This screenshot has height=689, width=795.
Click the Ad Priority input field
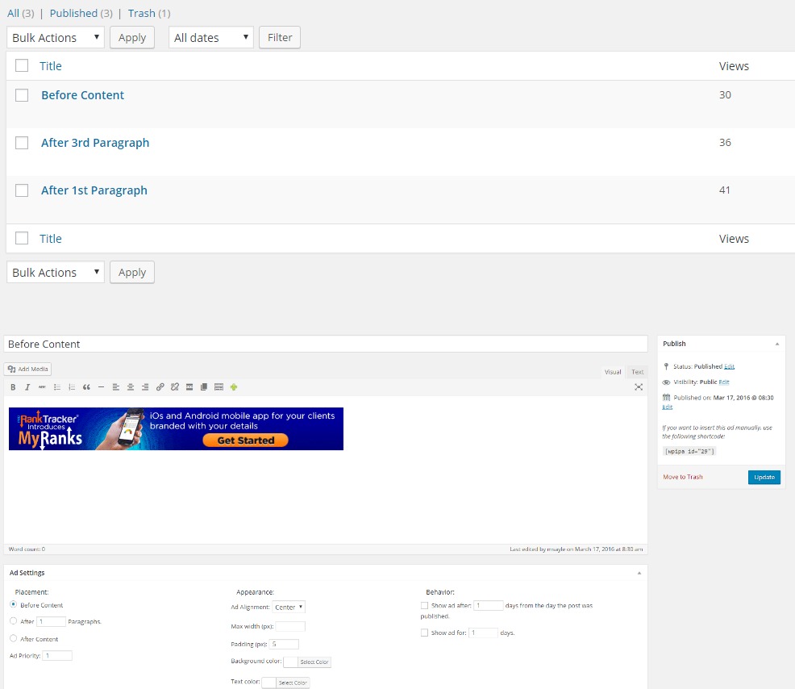pyautogui.click(x=57, y=655)
